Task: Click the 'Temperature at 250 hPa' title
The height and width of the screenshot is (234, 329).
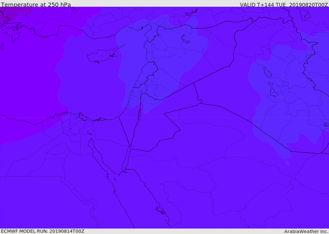Action: (x=36, y=4)
